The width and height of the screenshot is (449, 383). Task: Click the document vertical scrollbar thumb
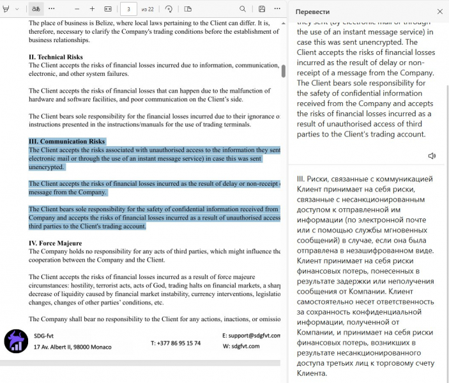coord(283,71)
